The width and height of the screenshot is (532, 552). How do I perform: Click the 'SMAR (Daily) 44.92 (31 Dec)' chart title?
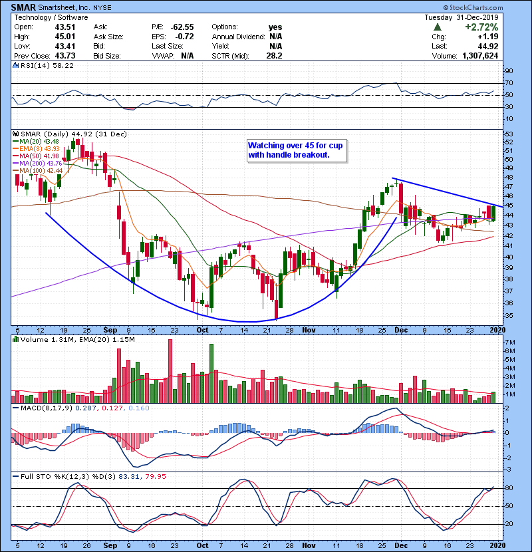pos(74,134)
